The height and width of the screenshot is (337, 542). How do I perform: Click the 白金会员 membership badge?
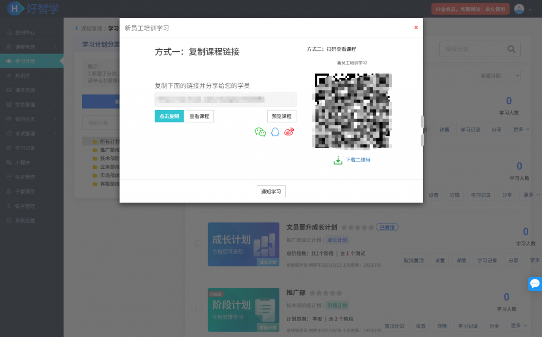(470, 9)
